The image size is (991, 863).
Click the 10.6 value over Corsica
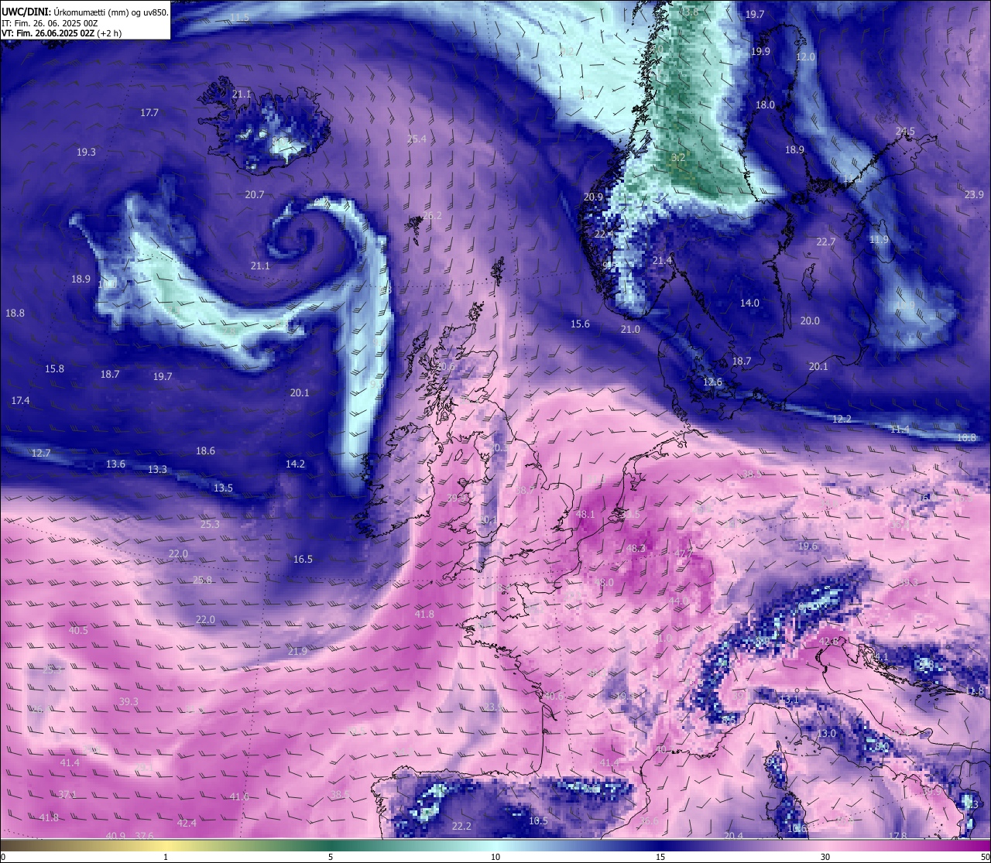pyautogui.click(x=797, y=829)
